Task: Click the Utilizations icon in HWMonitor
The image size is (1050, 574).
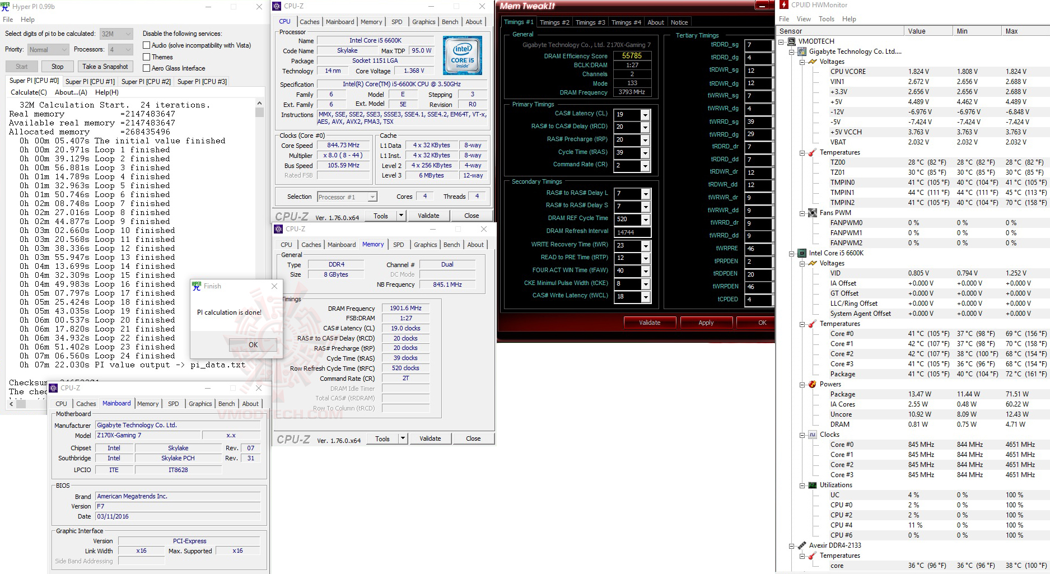Action: tap(813, 485)
